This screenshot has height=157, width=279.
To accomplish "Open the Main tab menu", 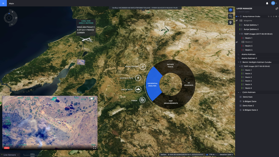I will 11,4.
